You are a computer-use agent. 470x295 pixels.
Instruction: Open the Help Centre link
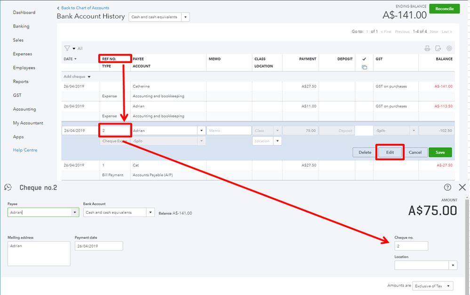[x=25, y=150]
